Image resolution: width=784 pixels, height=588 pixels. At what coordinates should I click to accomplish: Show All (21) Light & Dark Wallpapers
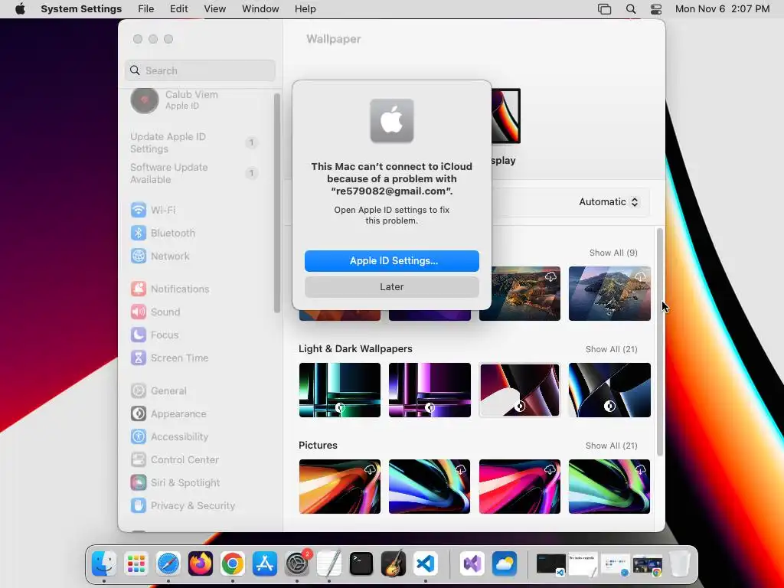point(611,349)
